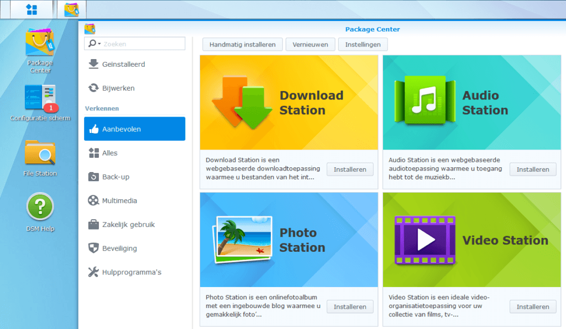Click the Multimedia film reel icon
The image size is (566, 329).
click(93, 200)
